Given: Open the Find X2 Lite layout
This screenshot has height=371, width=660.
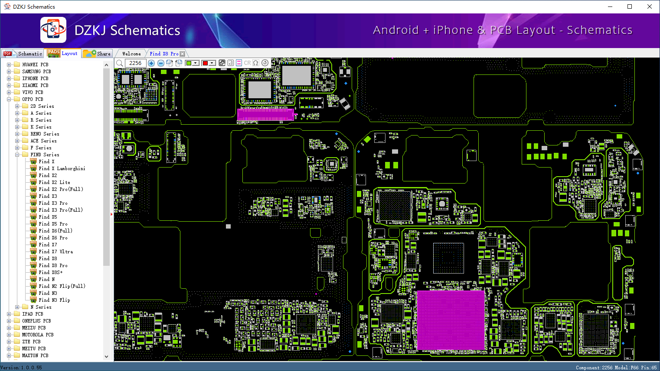Looking at the screenshot, I should click(x=54, y=182).
